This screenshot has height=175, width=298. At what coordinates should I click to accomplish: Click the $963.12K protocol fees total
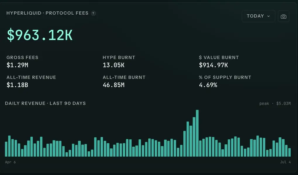(40, 35)
